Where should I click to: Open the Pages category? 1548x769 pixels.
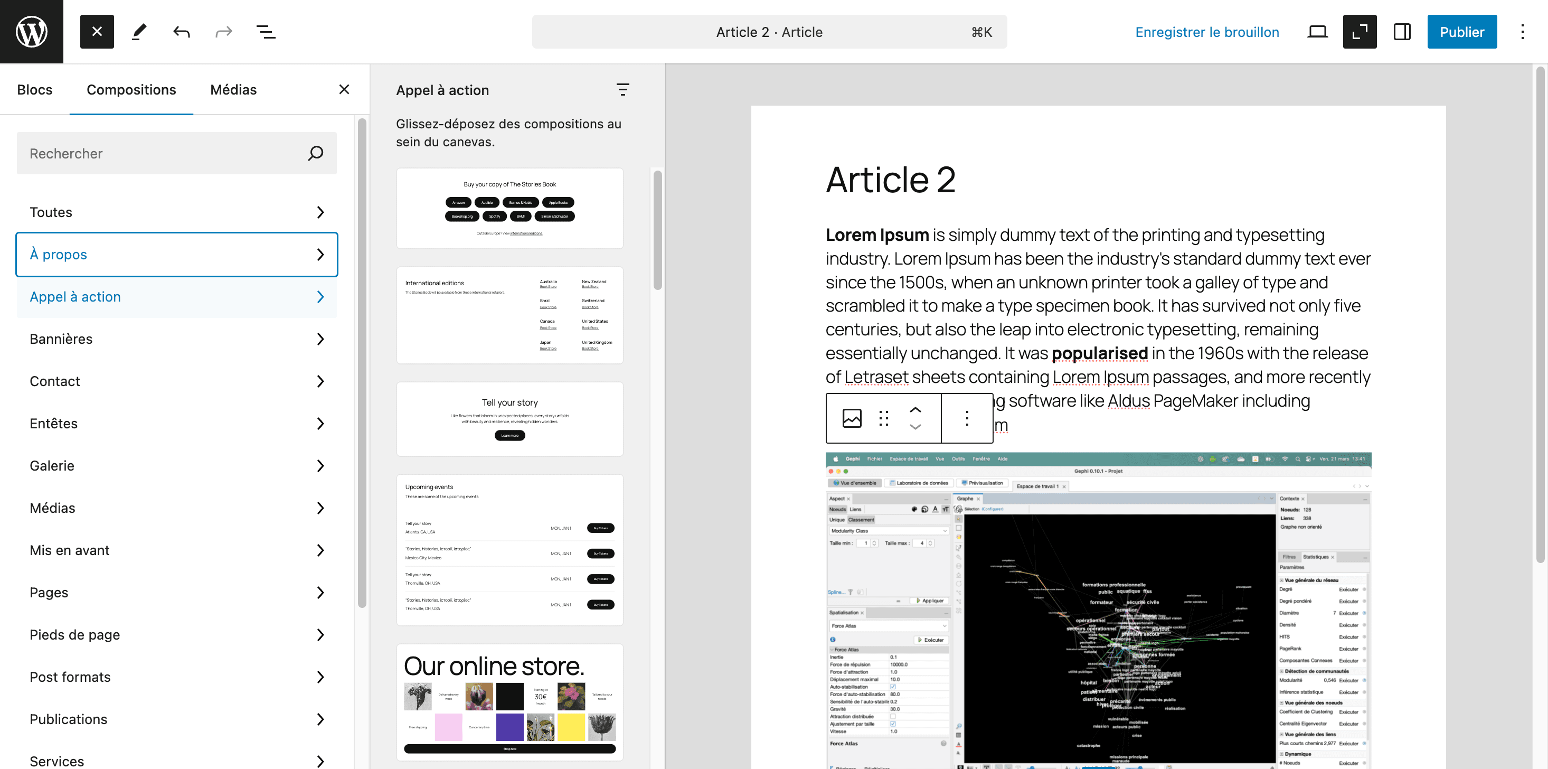pos(177,592)
